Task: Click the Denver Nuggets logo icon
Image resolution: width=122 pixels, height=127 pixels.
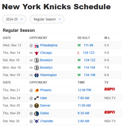Action: pos(36,106)
